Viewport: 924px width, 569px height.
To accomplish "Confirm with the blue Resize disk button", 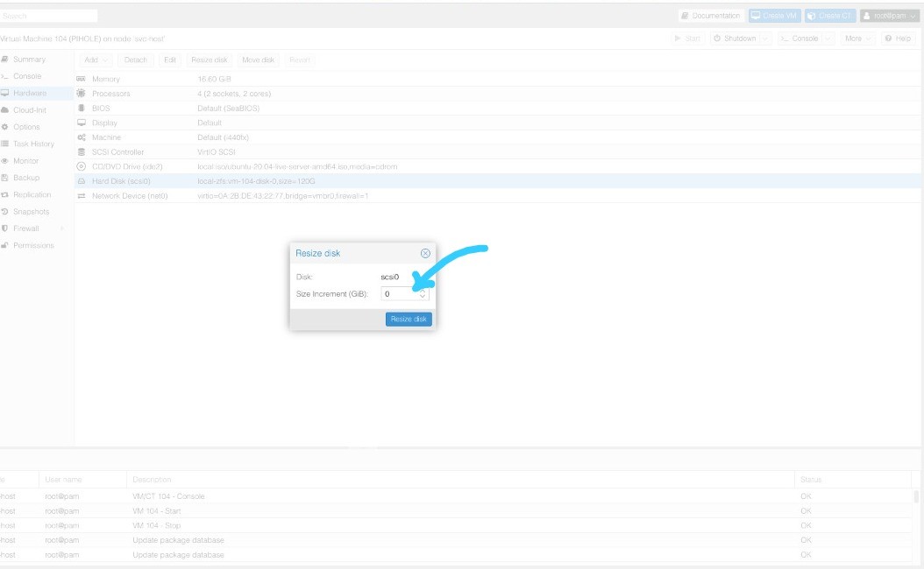I will click(x=409, y=320).
